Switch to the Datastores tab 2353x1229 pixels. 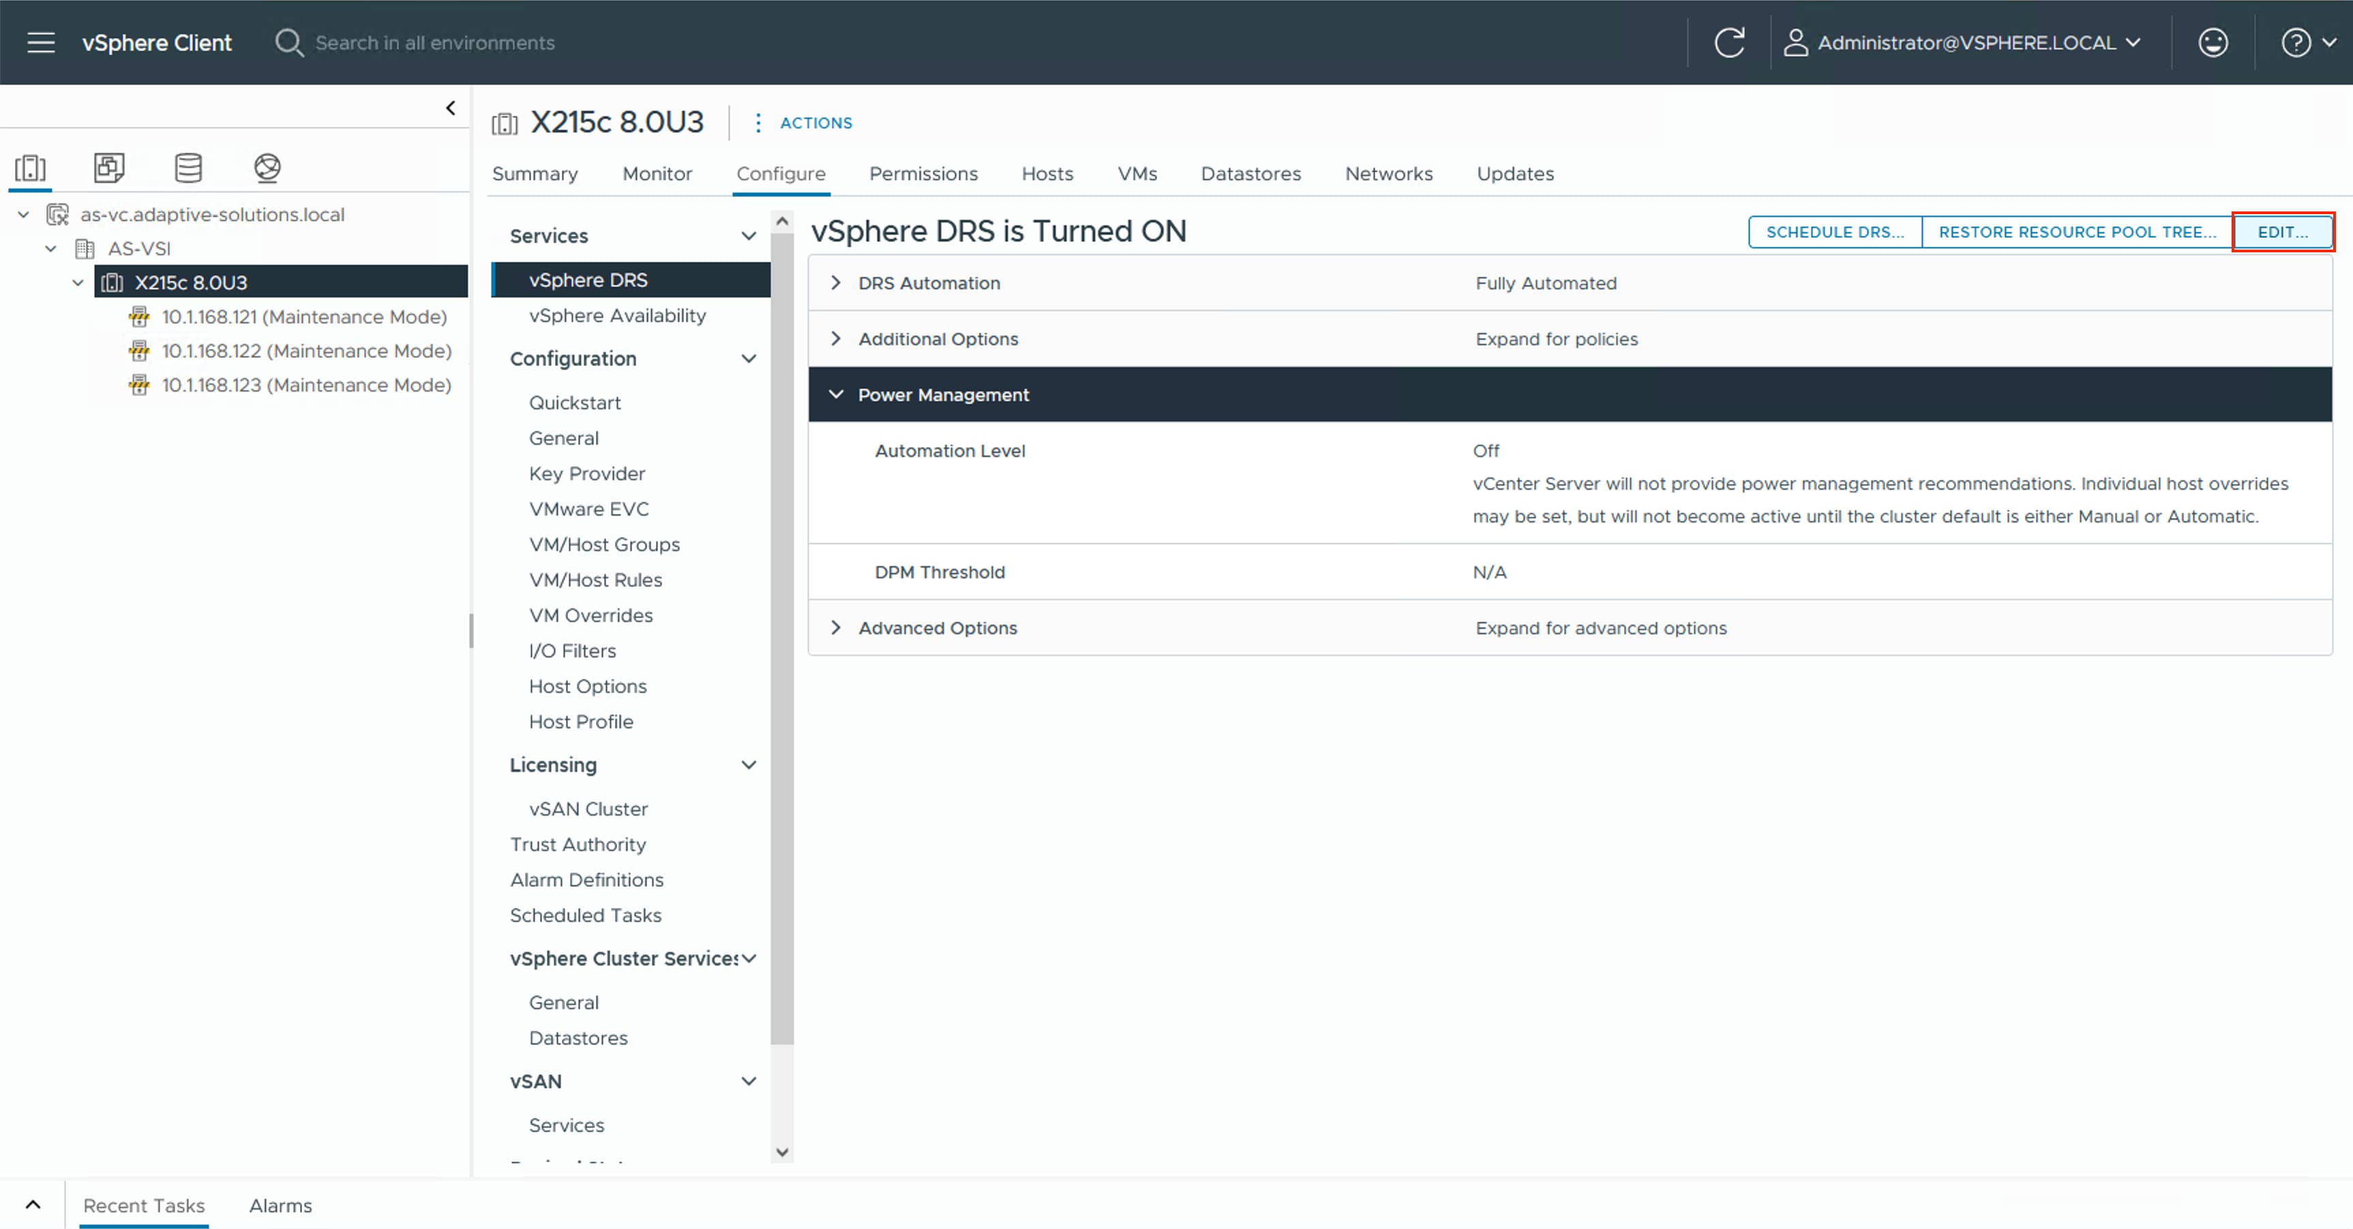coord(1249,174)
